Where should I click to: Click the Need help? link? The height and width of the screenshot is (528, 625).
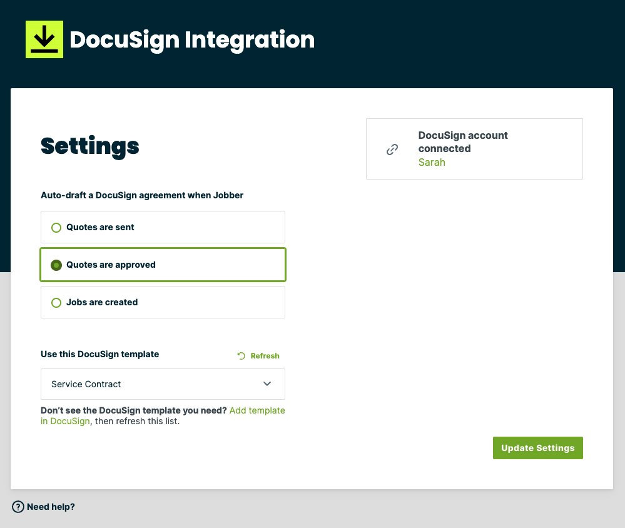51,507
